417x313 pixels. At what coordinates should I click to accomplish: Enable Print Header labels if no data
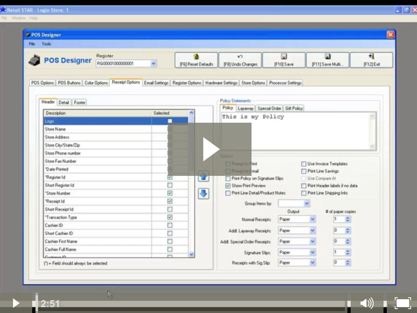click(x=304, y=186)
